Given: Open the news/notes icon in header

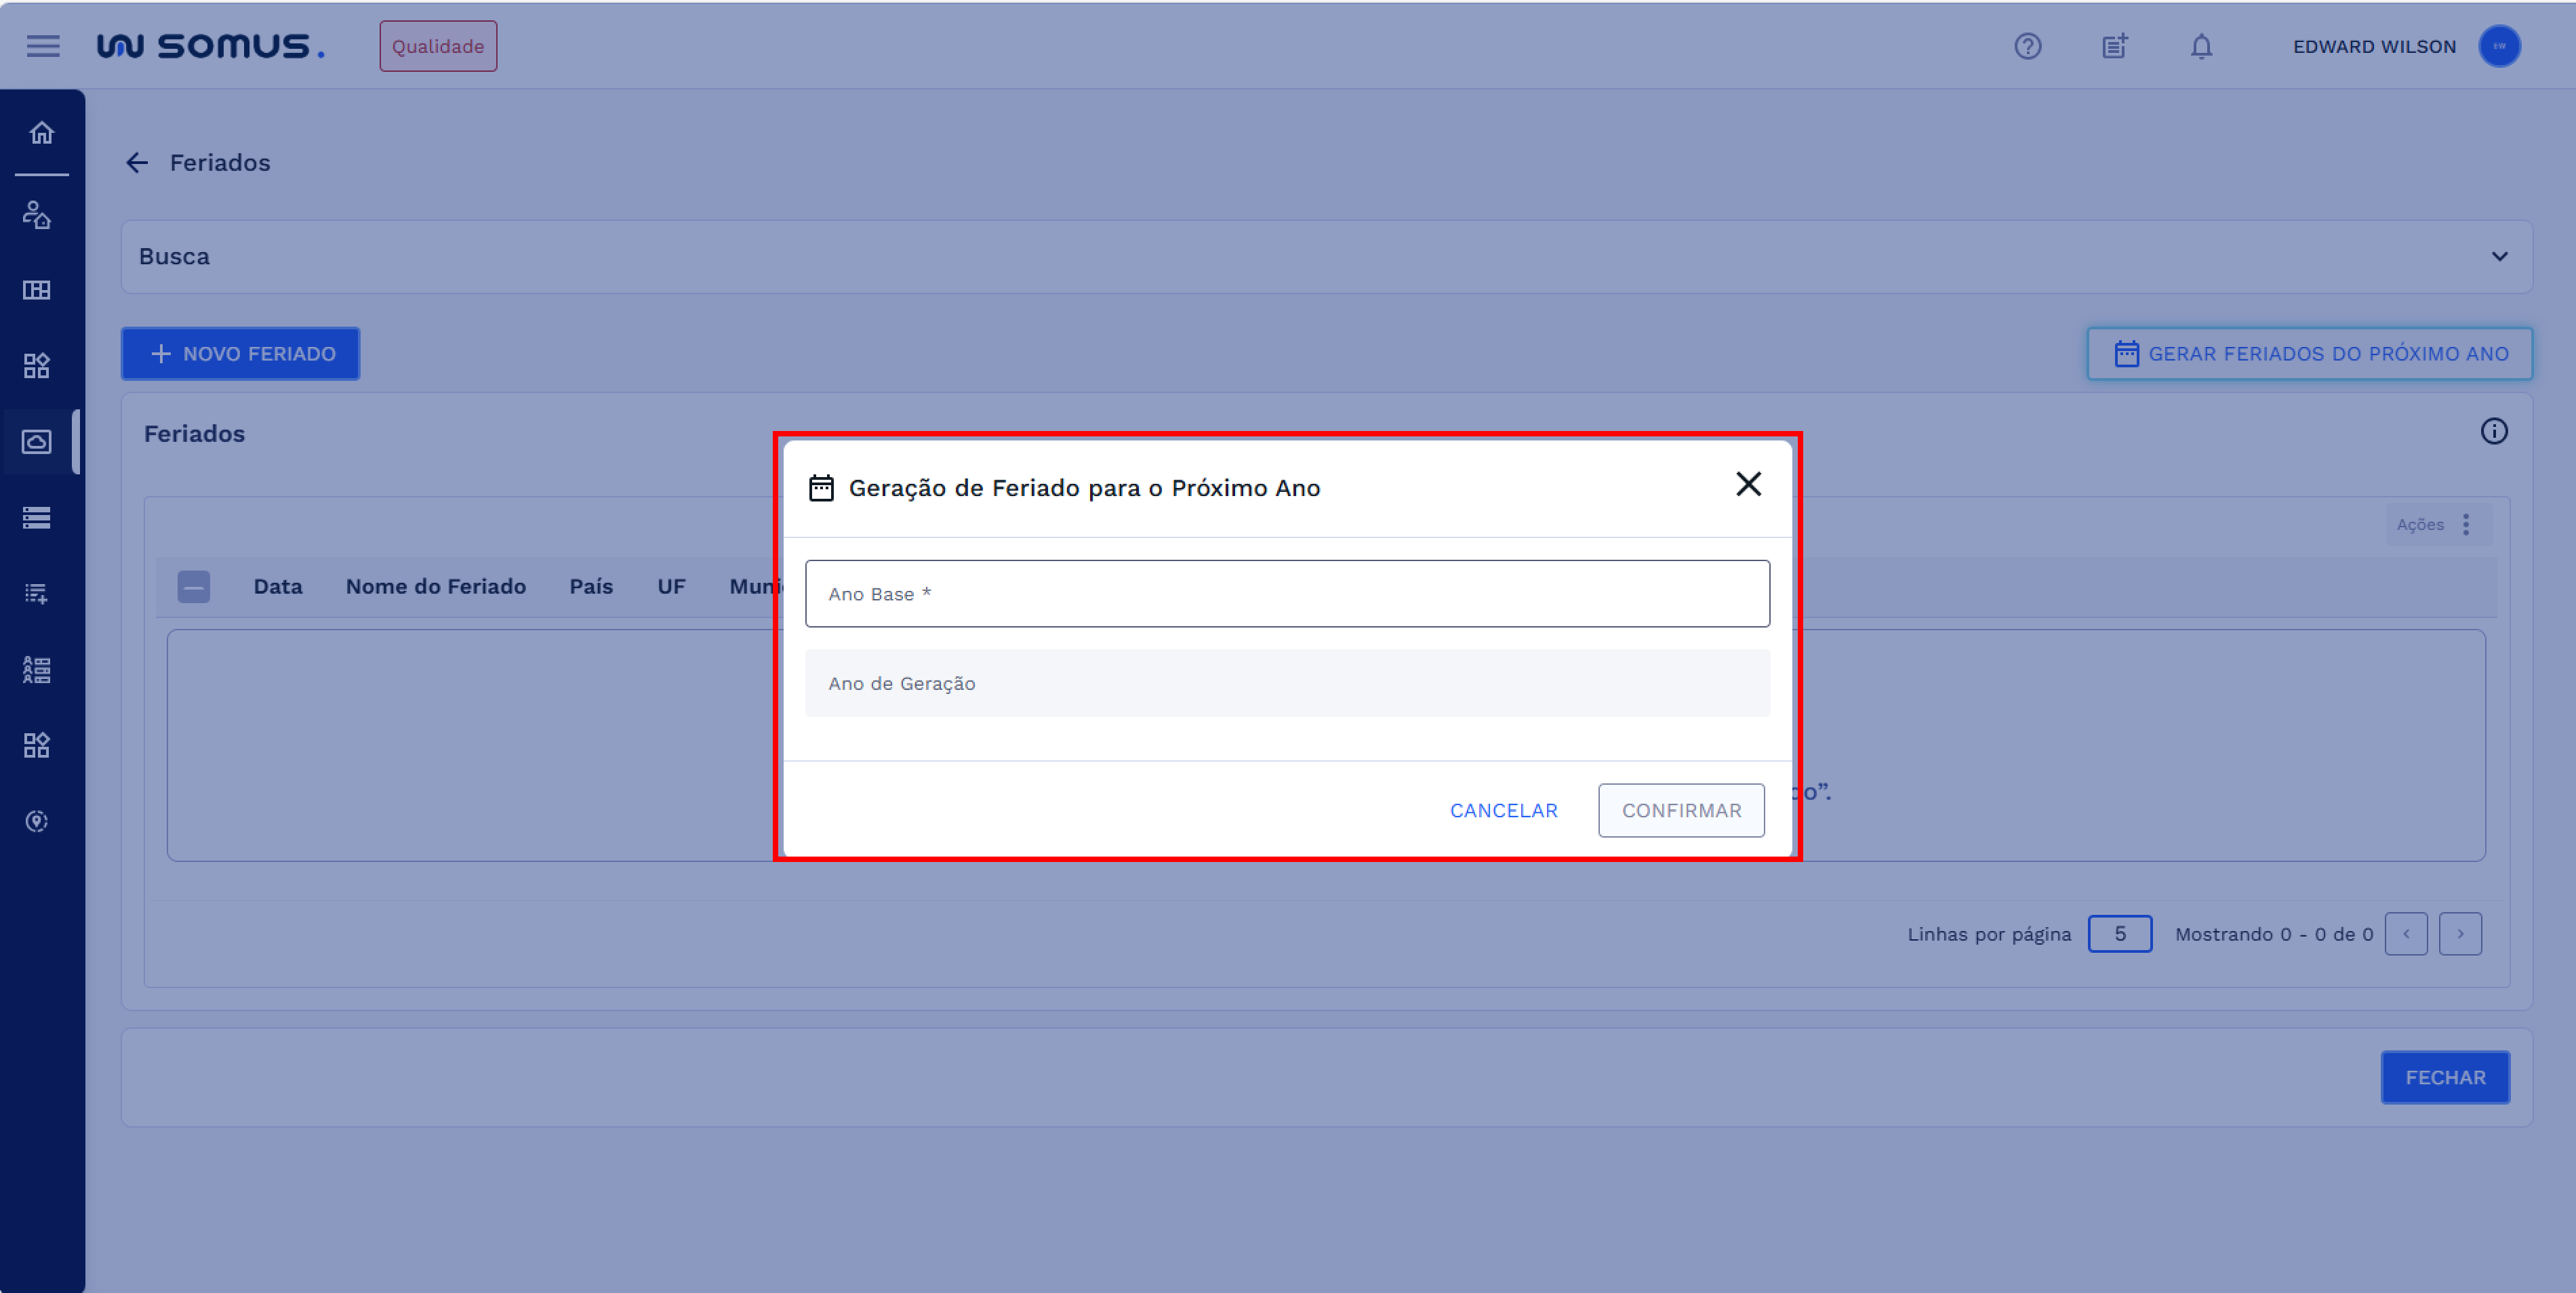Looking at the screenshot, I should [2114, 47].
